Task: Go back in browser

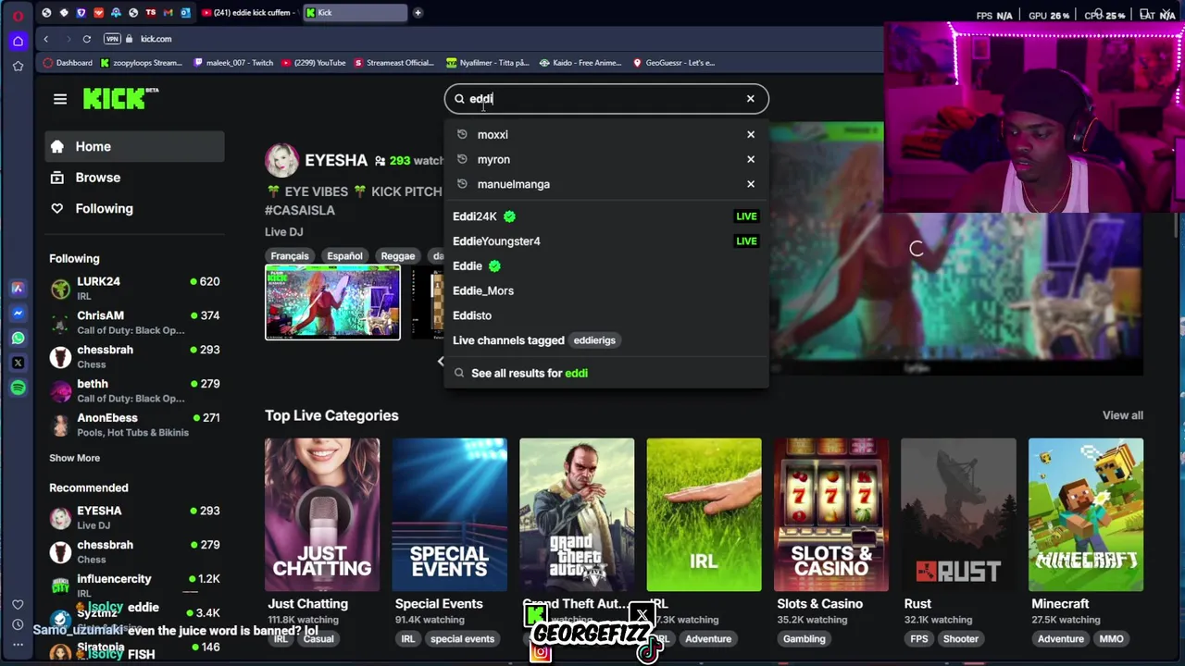Action: point(45,39)
